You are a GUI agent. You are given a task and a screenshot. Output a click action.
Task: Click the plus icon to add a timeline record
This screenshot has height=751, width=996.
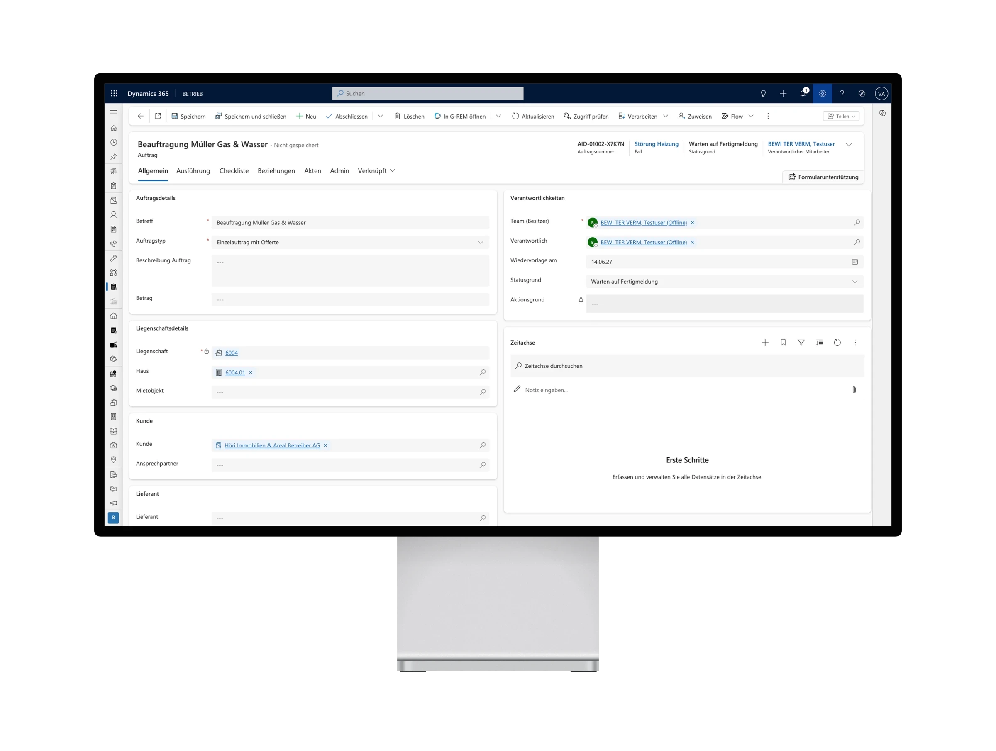click(x=765, y=343)
